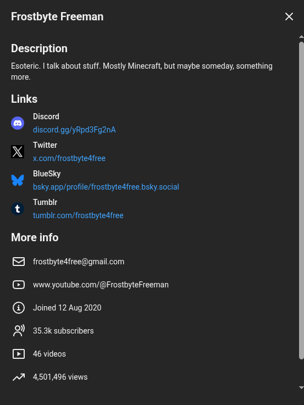Open the x.com/frostbyte4free link
The height and width of the screenshot is (405, 304).
point(69,158)
